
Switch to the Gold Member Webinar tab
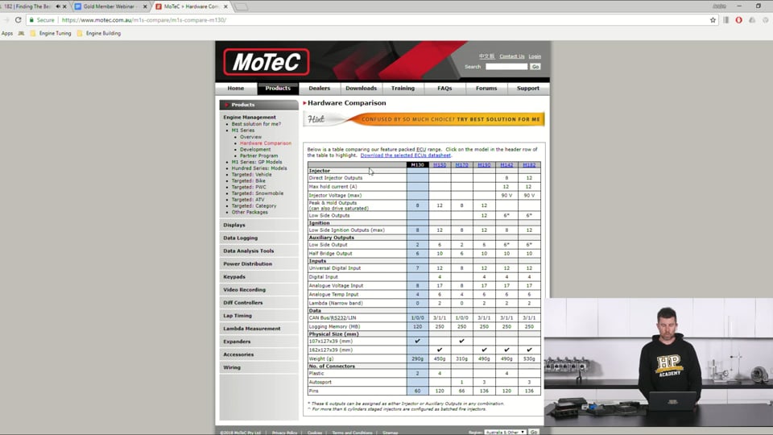coord(111,6)
